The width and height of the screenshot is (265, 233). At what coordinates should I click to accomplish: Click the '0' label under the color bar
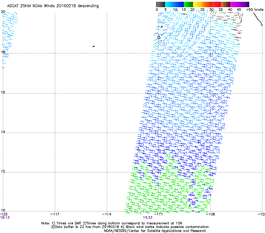157,10
